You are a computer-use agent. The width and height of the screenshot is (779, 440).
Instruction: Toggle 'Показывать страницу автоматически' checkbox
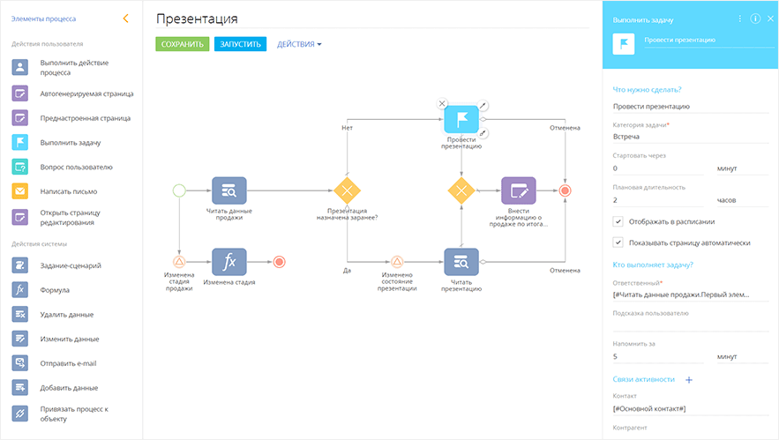[618, 242]
